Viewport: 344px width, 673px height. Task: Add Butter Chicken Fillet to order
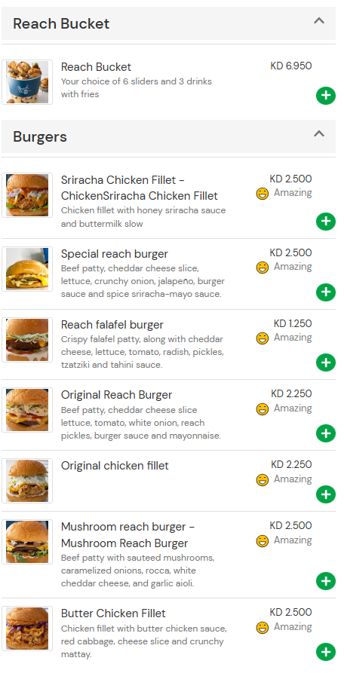click(326, 652)
